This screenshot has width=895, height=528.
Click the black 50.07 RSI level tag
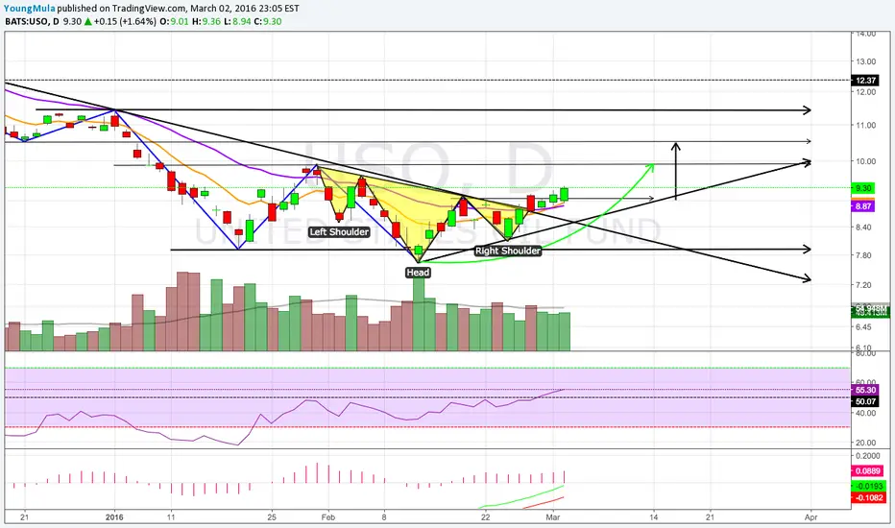[x=865, y=402]
